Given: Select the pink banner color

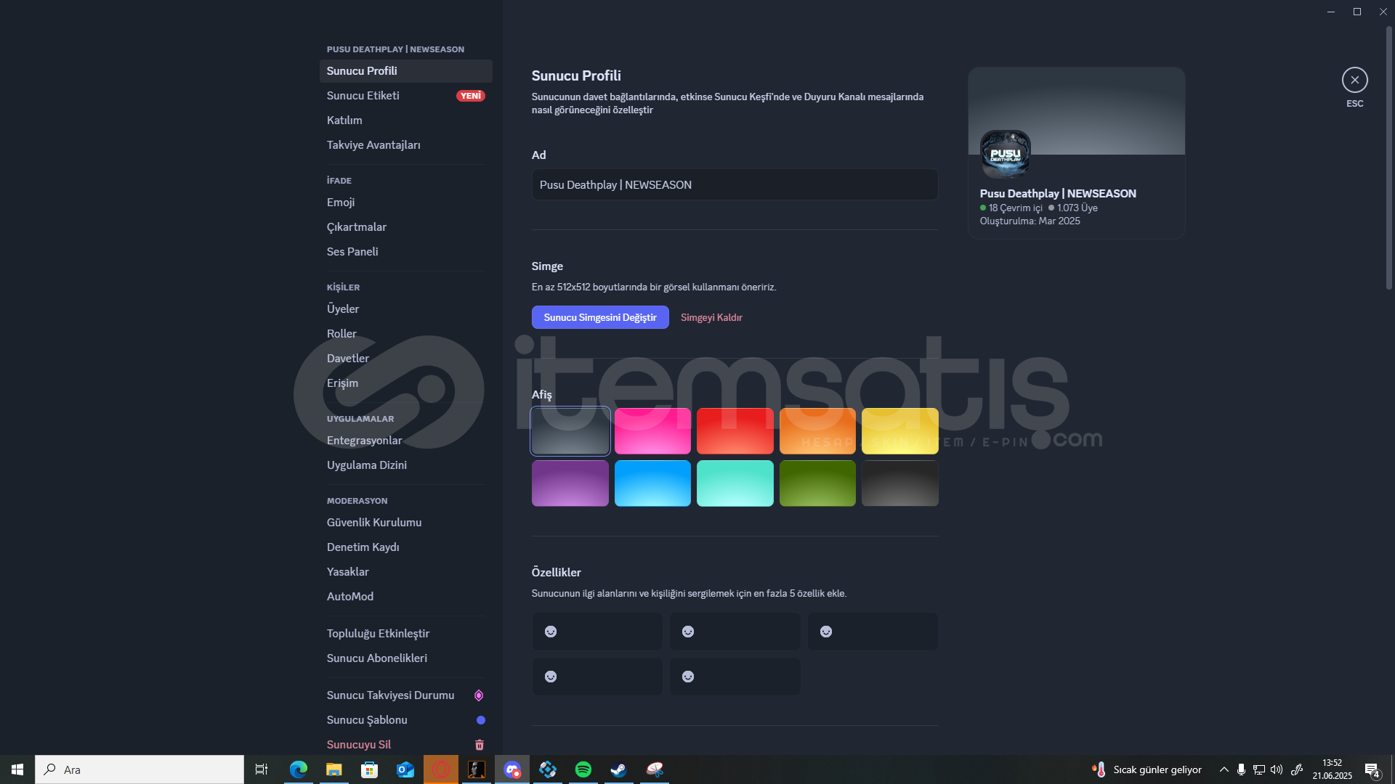Looking at the screenshot, I should tap(652, 431).
